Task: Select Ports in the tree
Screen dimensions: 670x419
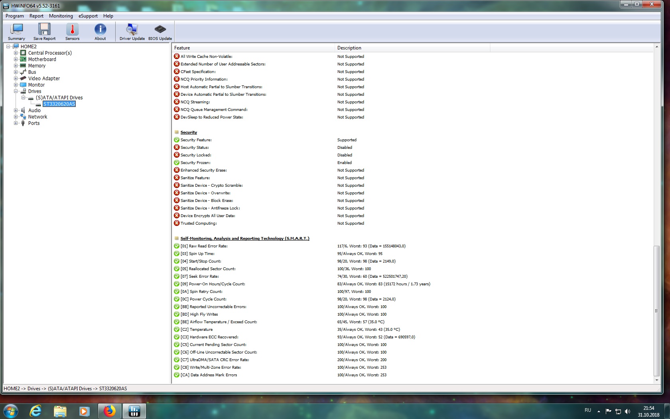Action: pyautogui.click(x=34, y=123)
